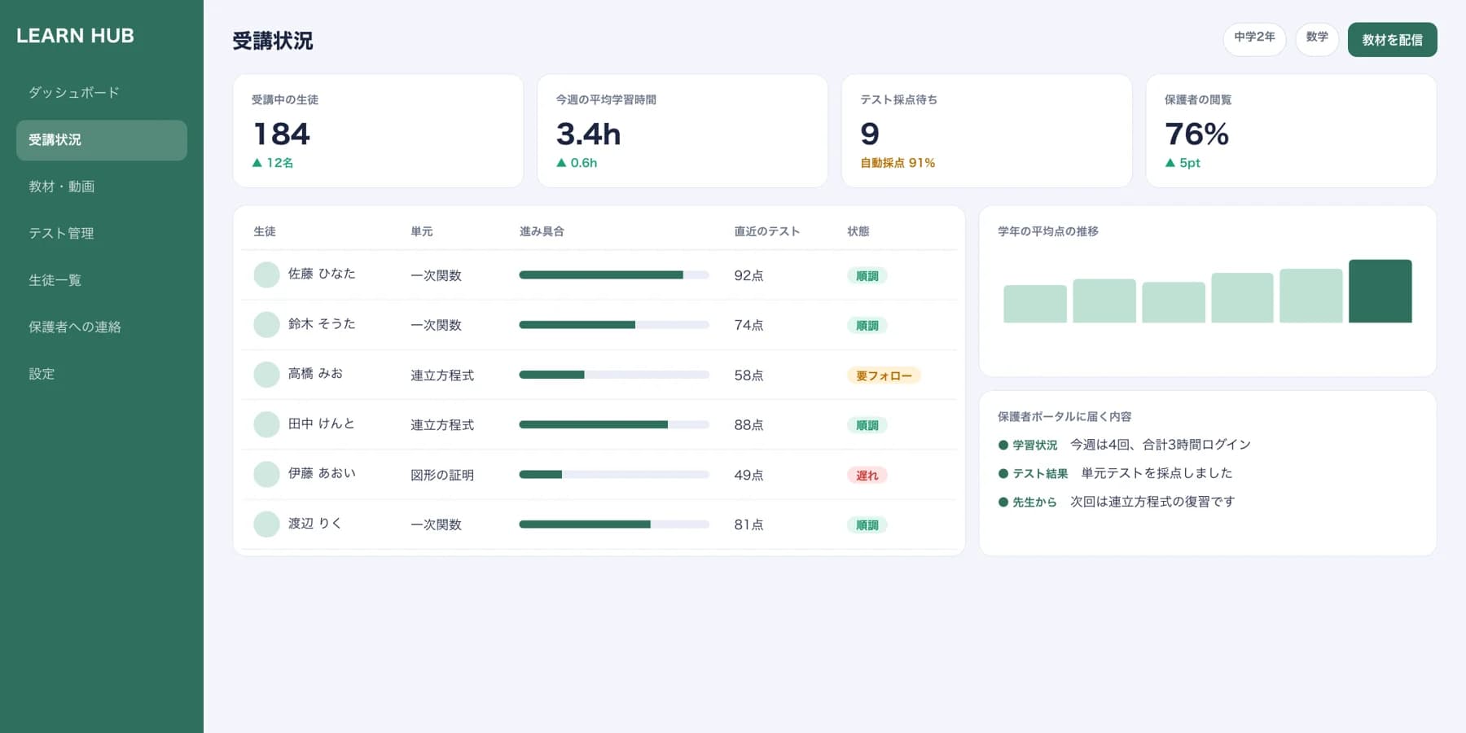
Task: Click the 92点 test score
Action: (x=748, y=275)
